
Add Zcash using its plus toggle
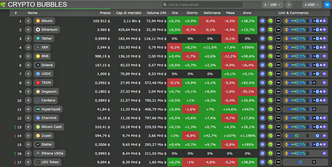click(x=28, y=136)
